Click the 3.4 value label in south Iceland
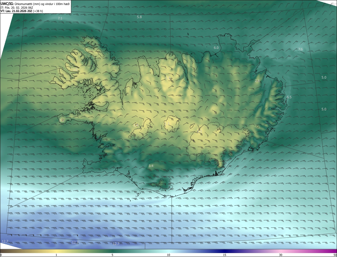Viewport: 337px width, 257px height. point(151,166)
